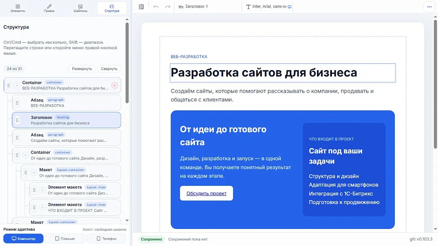Click the glit v0.103.3 version label
Image resolution: width=438 pixels, height=246 pixels.
[421, 239]
